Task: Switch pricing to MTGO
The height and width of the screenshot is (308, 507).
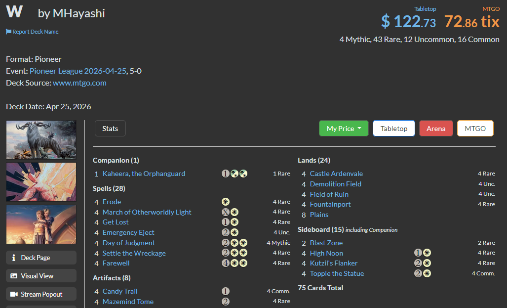Action: (475, 128)
